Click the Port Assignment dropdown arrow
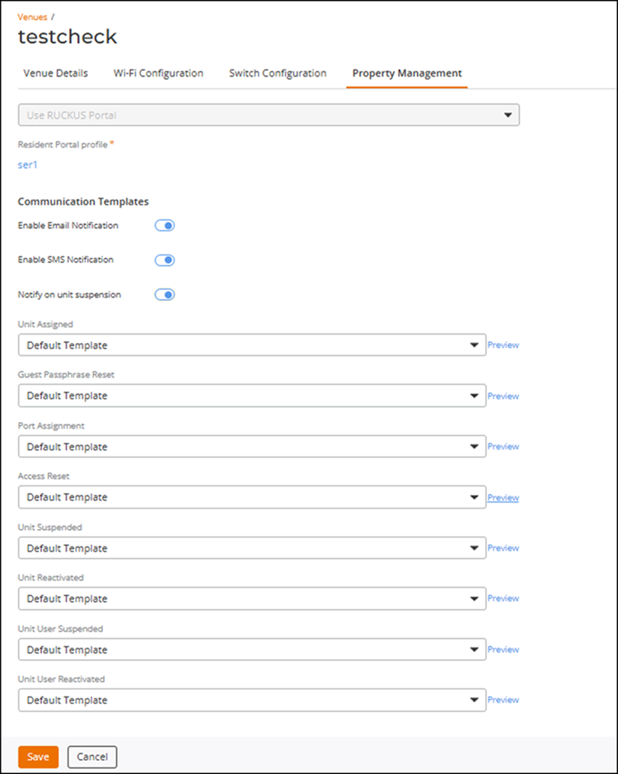 click(474, 447)
